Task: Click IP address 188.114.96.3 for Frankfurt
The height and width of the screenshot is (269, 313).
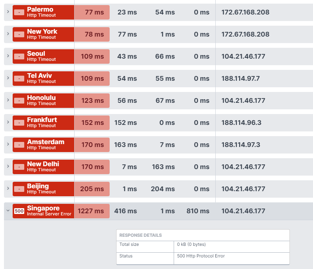Action: point(241,123)
